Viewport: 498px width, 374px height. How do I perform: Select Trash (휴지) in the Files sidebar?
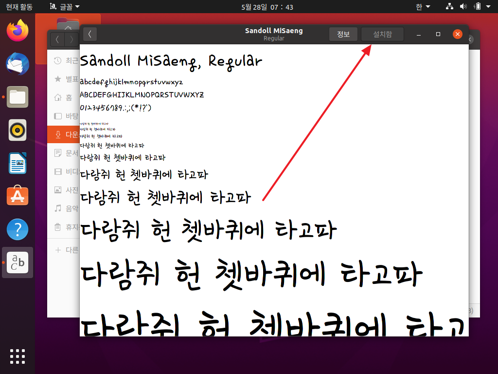click(63, 227)
